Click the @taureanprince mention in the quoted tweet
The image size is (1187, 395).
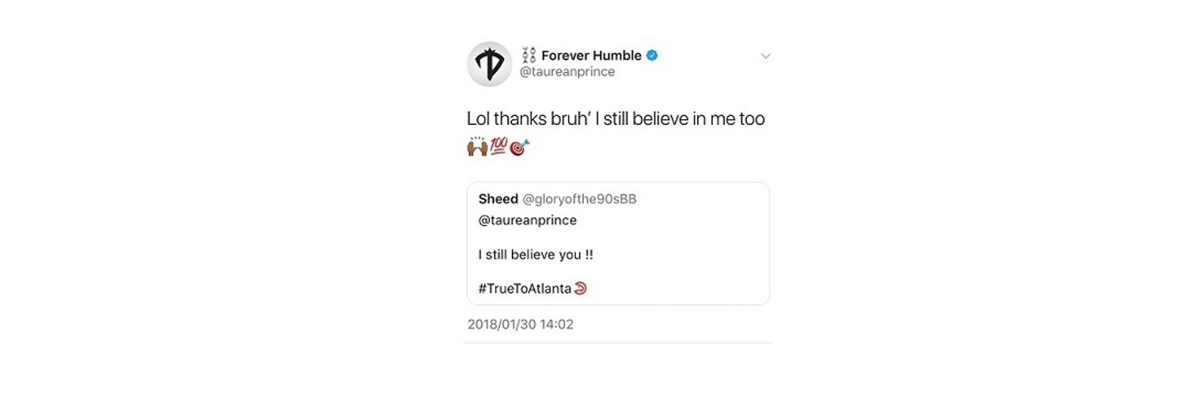528,220
